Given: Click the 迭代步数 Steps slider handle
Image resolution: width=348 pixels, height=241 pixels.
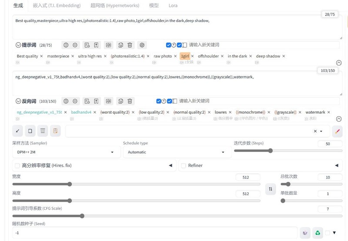Looking at the screenshot, I should click(270, 151).
